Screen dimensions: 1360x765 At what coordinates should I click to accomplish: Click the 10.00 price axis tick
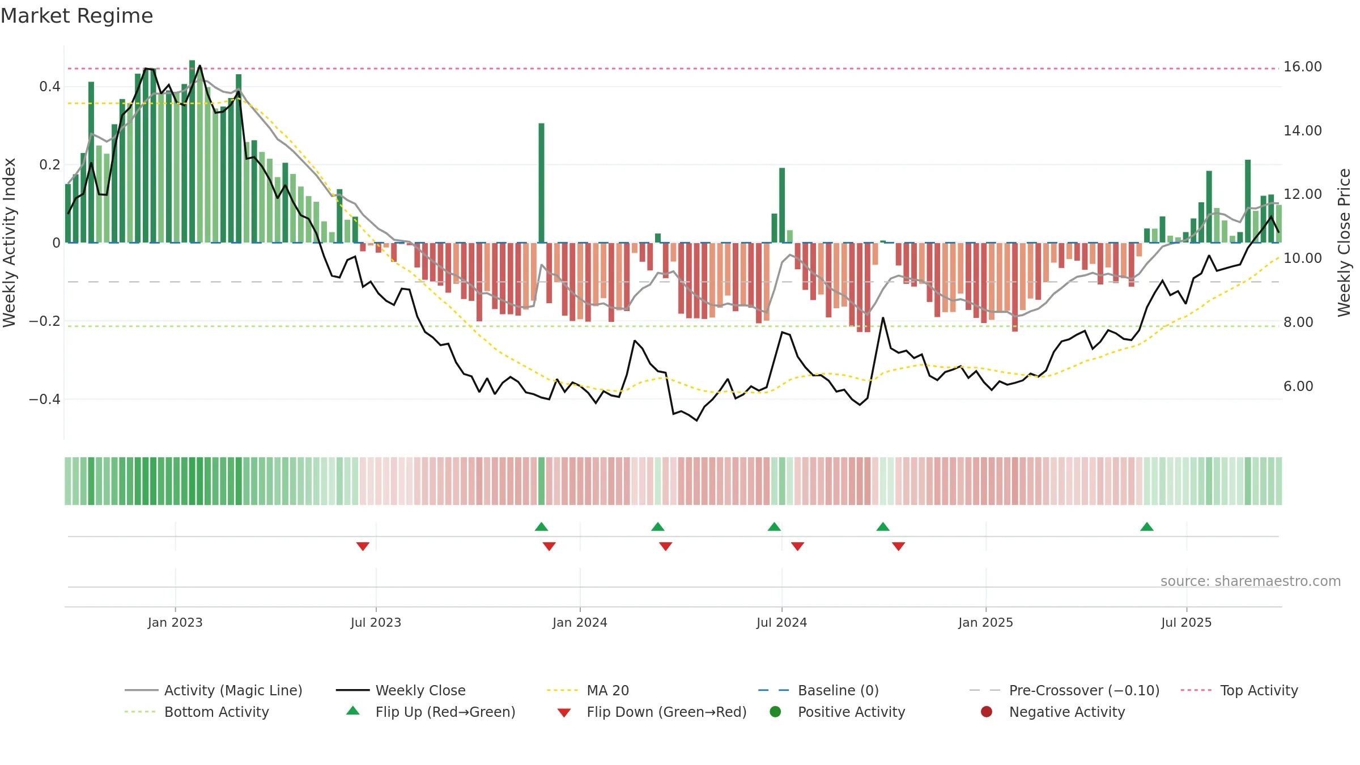[1302, 258]
